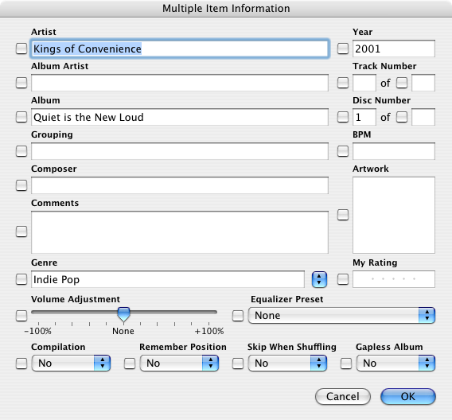Image resolution: width=452 pixels, height=420 pixels.
Task: Enable the Genre checkbox
Action: pos(21,279)
